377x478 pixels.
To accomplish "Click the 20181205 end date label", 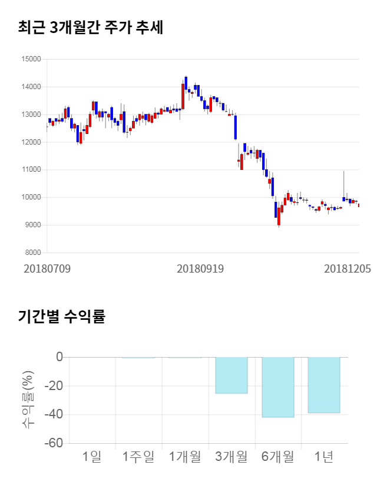I will point(348,269).
